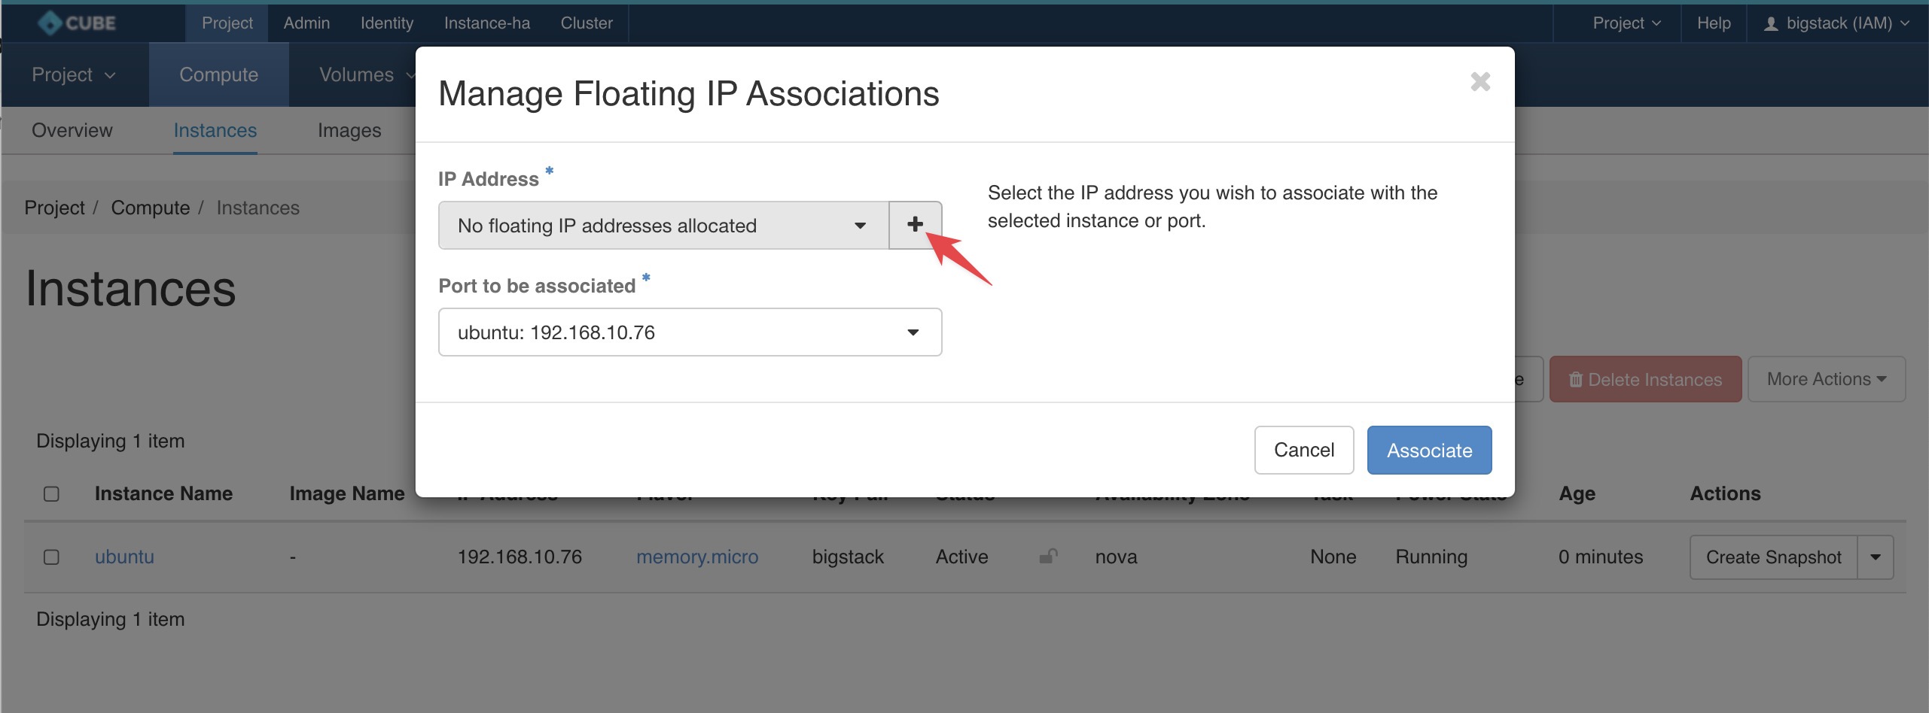Close the Manage Floating IP Associations dialog

1480,81
